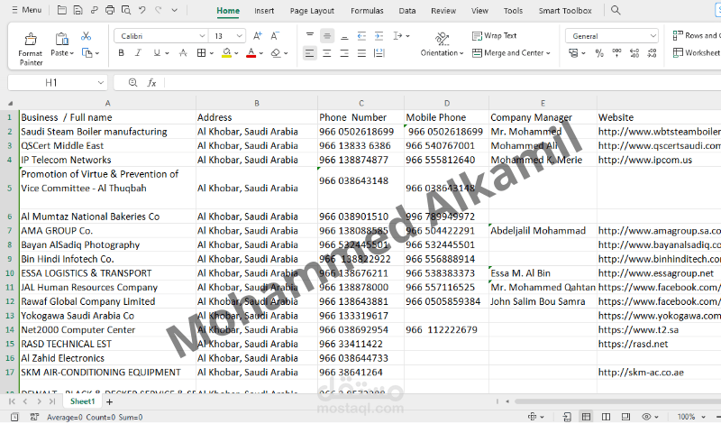Click the Comma Style 000 icon
The height and width of the screenshot is (424, 721).
[616, 53]
